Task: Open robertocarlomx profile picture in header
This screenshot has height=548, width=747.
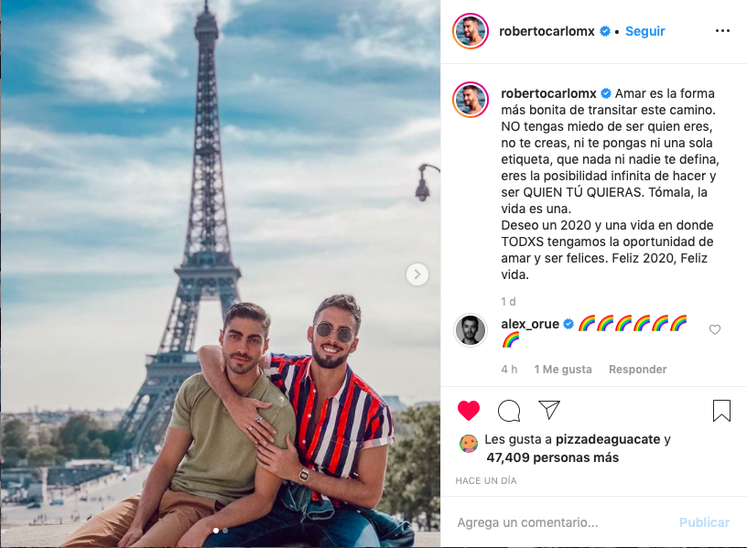Action: (471, 31)
